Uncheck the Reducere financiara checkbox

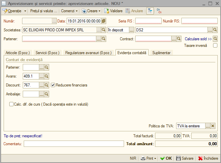[x=53, y=85]
